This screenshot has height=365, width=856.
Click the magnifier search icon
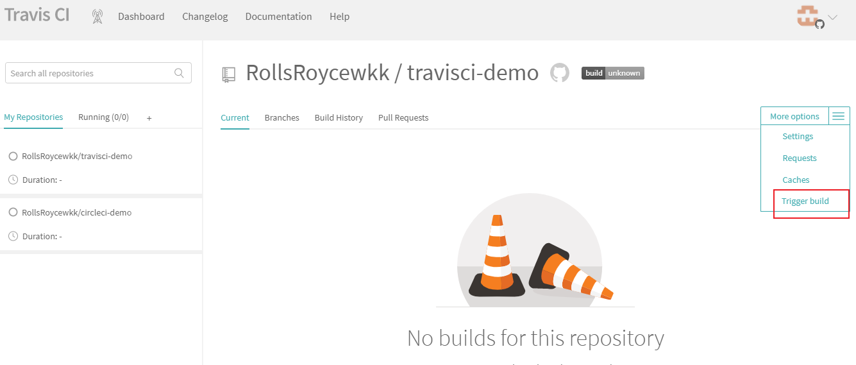click(x=180, y=73)
